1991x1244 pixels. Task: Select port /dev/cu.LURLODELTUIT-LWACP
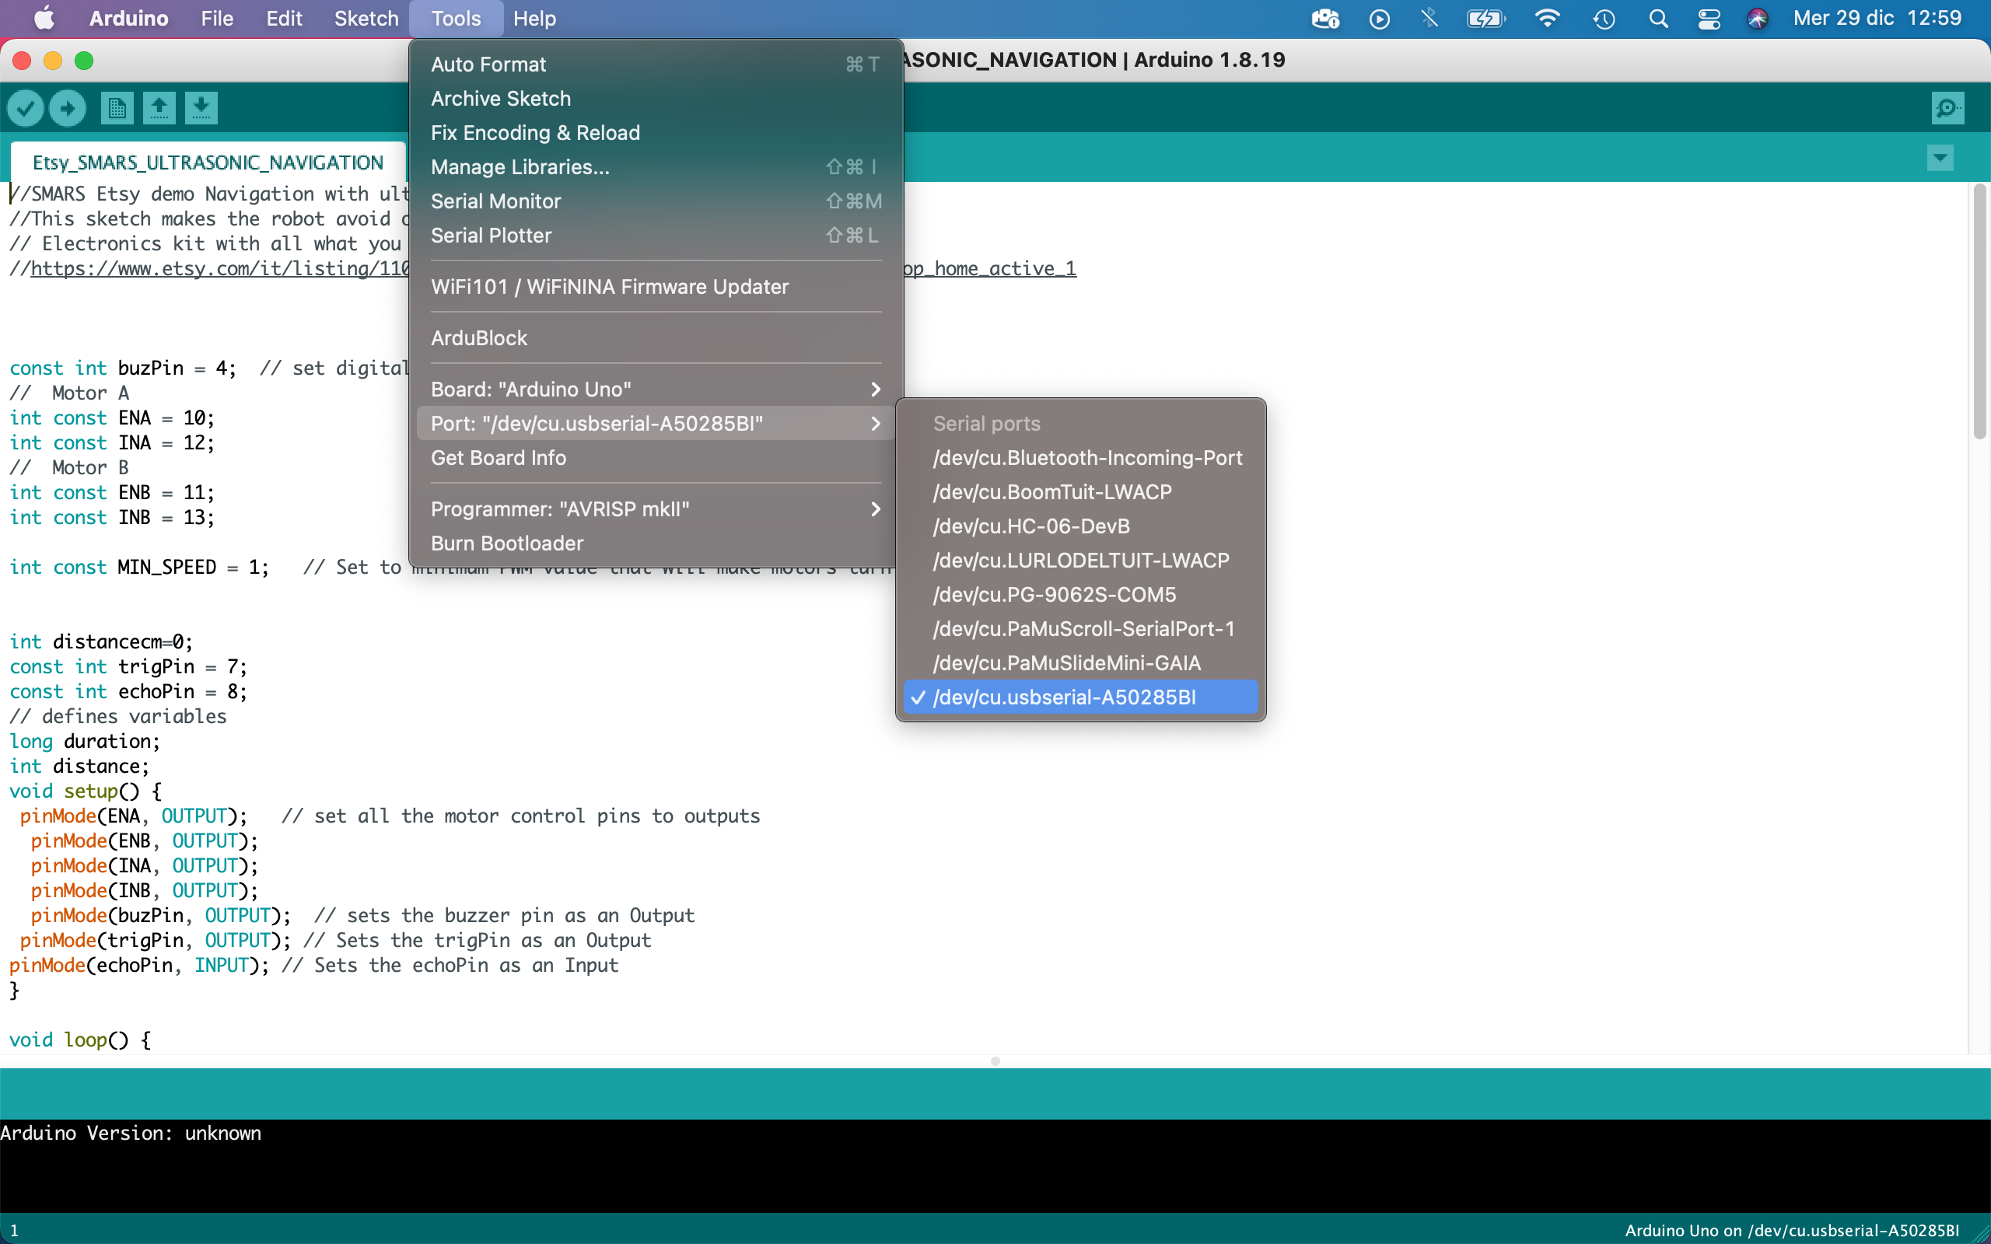pyautogui.click(x=1080, y=561)
